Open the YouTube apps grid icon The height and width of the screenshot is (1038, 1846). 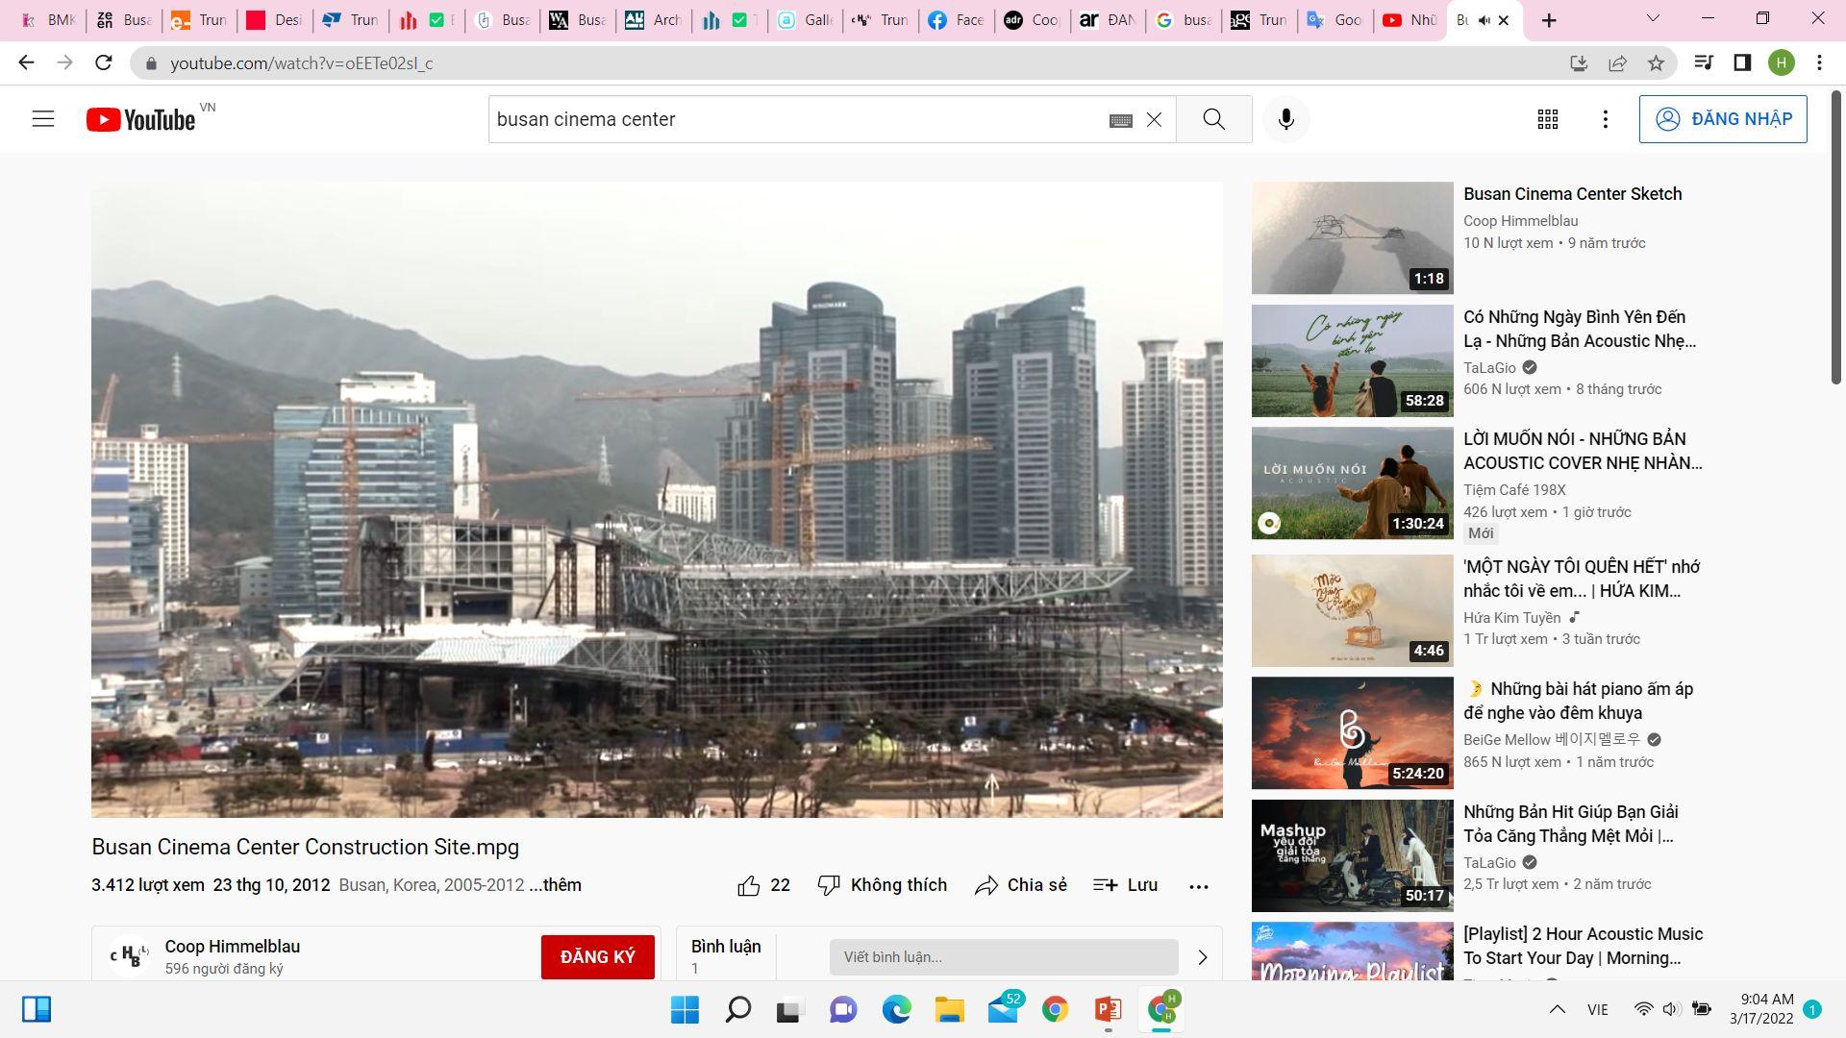tap(1547, 119)
